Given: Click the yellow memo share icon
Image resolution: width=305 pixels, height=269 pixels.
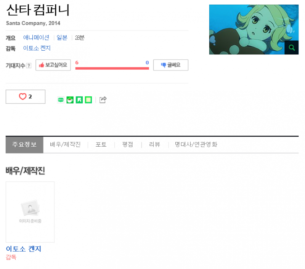Looking at the screenshot, I should click(x=88, y=100).
